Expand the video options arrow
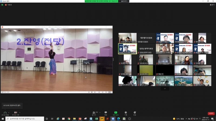The height and width of the screenshot is (121, 216). click(x=20, y=112)
